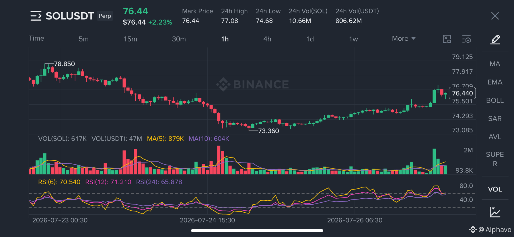Tap the 74.293 price axis label
The height and width of the screenshot is (237, 514).
pyautogui.click(x=462, y=116)
